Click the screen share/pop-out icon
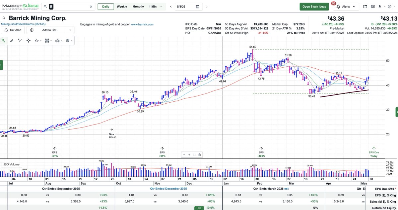Screen dimensions: 398x210 [x=373, y=7]
